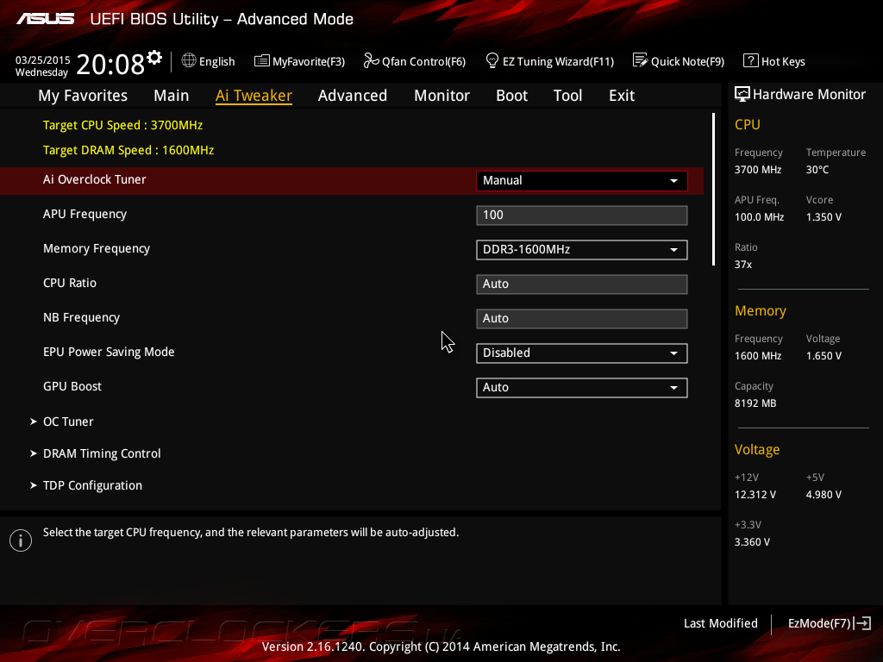Click the APU Frequency input field

(582, 215)
